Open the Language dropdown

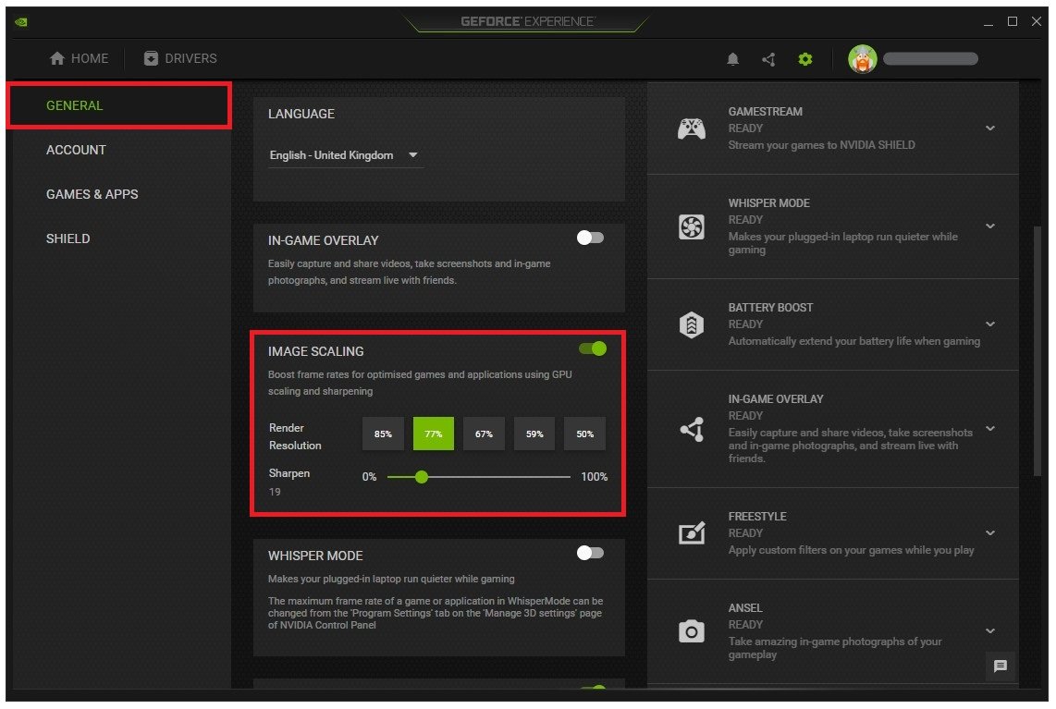coord(344,155)
